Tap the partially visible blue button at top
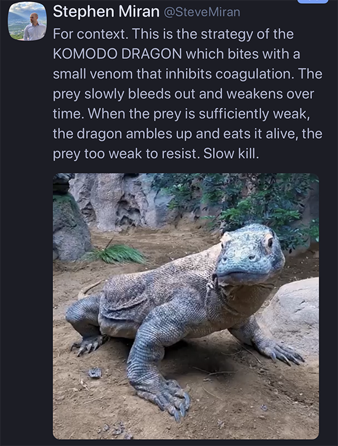The width and height of the screenshot is (338, 446). pyautogui.click(x=313, y=1)
